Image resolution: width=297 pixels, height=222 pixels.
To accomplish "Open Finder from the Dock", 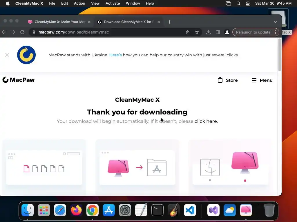I will [x=28, y=210].
